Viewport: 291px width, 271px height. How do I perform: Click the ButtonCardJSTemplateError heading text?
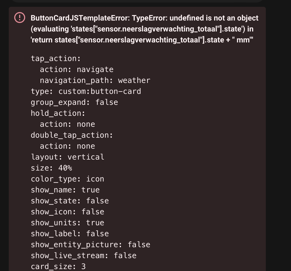click(144, 29)
